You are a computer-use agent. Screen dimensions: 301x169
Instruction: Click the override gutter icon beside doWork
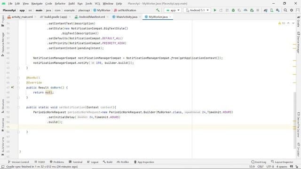click(13, 87)
